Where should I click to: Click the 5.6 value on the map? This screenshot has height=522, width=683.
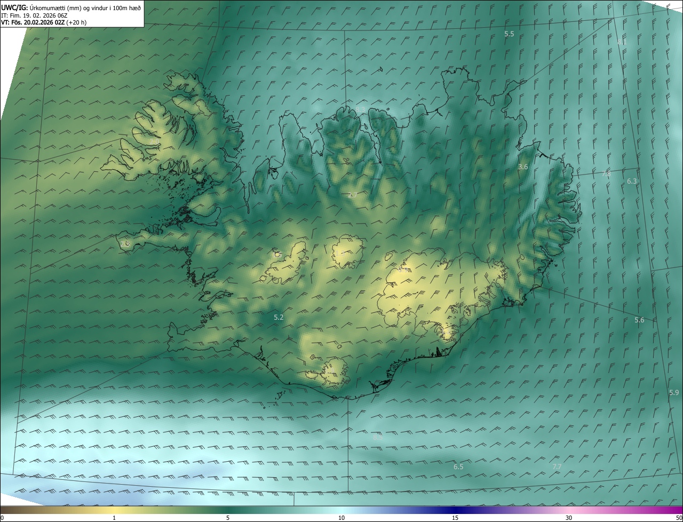(x=639, y=320)
